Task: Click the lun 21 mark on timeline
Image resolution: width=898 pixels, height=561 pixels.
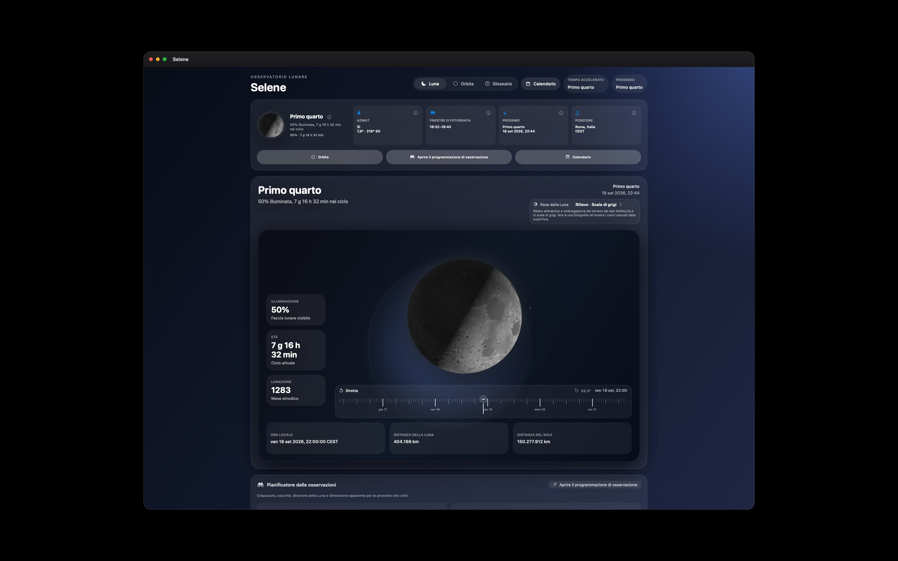Action: (592, 409)
